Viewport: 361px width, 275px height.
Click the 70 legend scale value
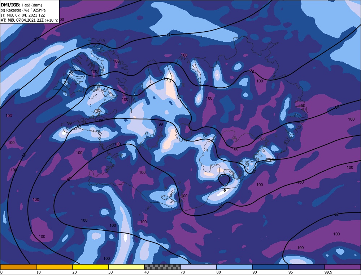(183, 272)
